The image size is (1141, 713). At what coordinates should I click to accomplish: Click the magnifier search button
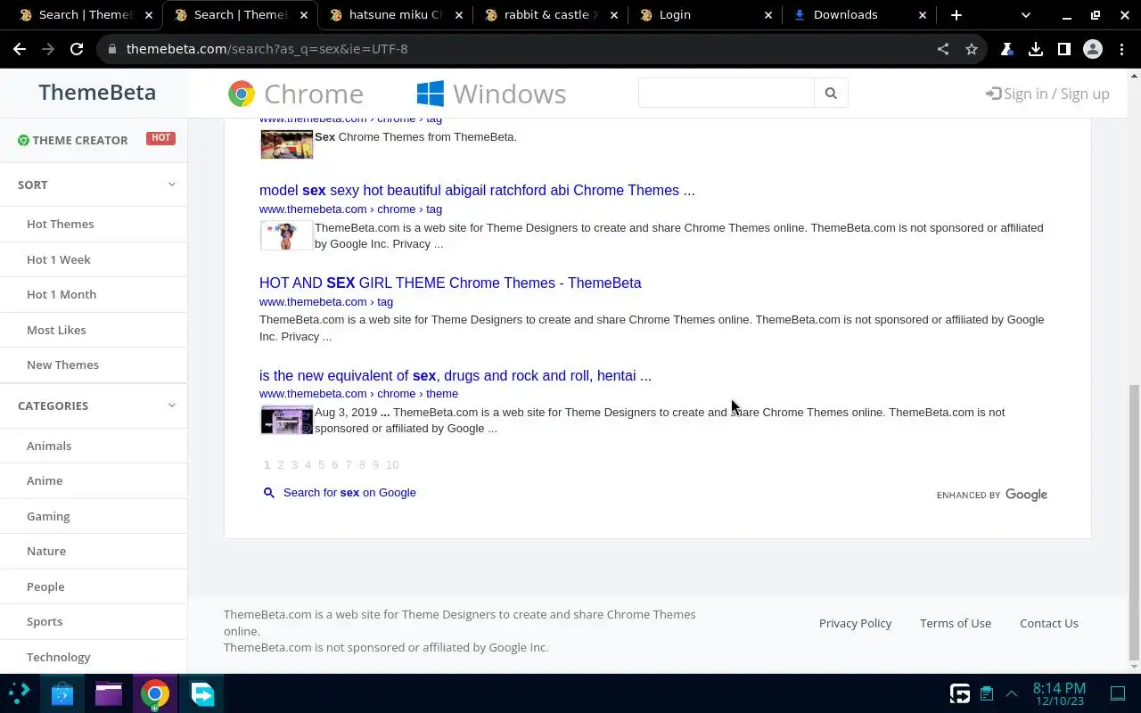(831, 93)
